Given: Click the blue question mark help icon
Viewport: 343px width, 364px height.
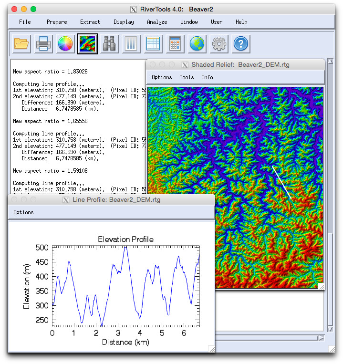Looking at the screenshot, I should pos(241,44).
